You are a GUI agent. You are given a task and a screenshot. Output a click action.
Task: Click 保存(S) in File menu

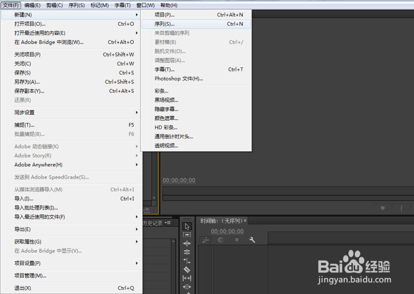point(71,73)
